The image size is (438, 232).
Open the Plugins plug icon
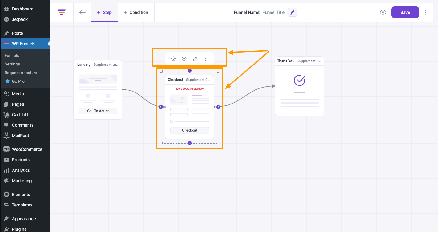click(6, 229)
